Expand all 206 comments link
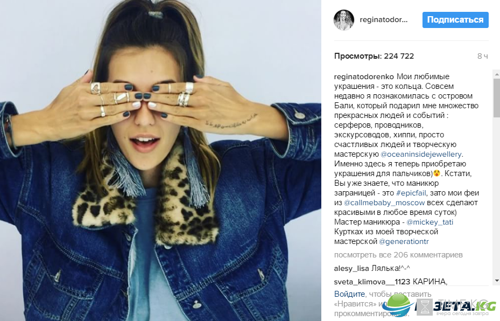Image resolution: width=500 pixels, height=321 pixels. click(x=398, y=255)
